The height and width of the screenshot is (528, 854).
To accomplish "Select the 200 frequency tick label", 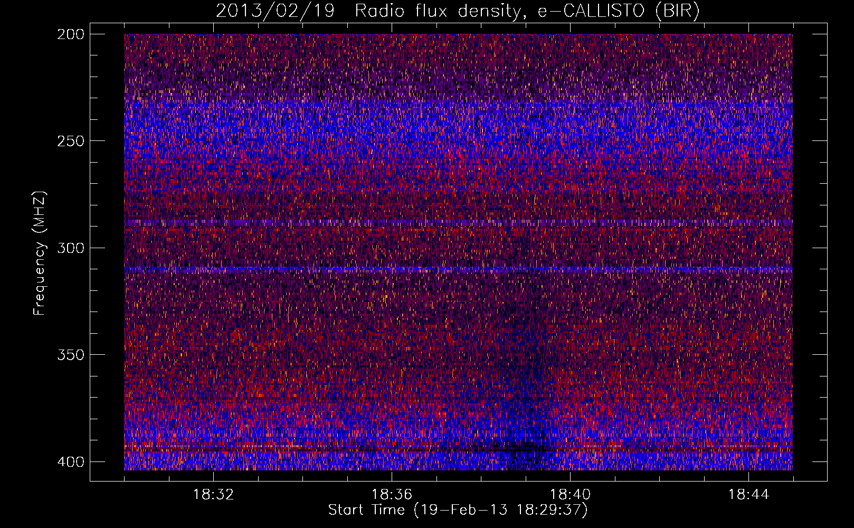I will 70,34.
